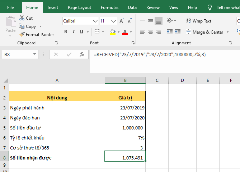Apply the yellow Fill Color swatch
Screen dimensions: 240x172
pyautogui.click(x=113, y=32)
